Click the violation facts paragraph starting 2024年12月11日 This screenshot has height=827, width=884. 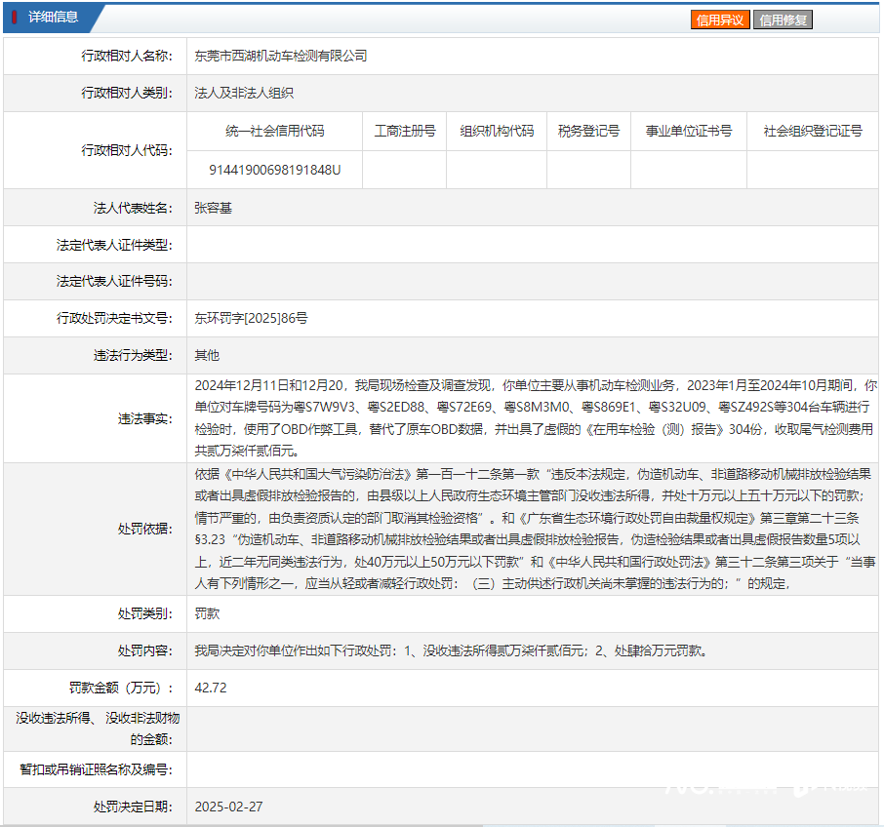tap(536, 418)
